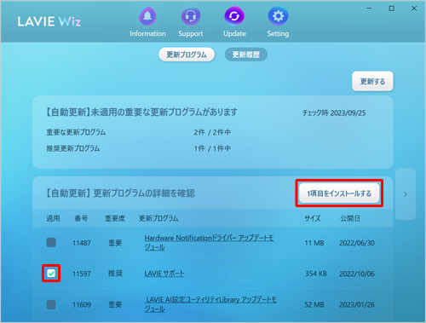The width and height of the screenshot is (426, 323).
Task: Select the 推奨 importance of 11597
Action: pos(115,274)
